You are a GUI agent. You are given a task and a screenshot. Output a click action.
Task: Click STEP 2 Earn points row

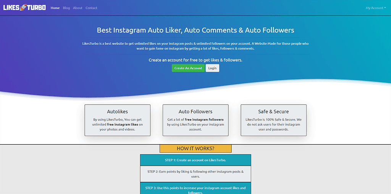pyautogui.click(x=195, y=174)
